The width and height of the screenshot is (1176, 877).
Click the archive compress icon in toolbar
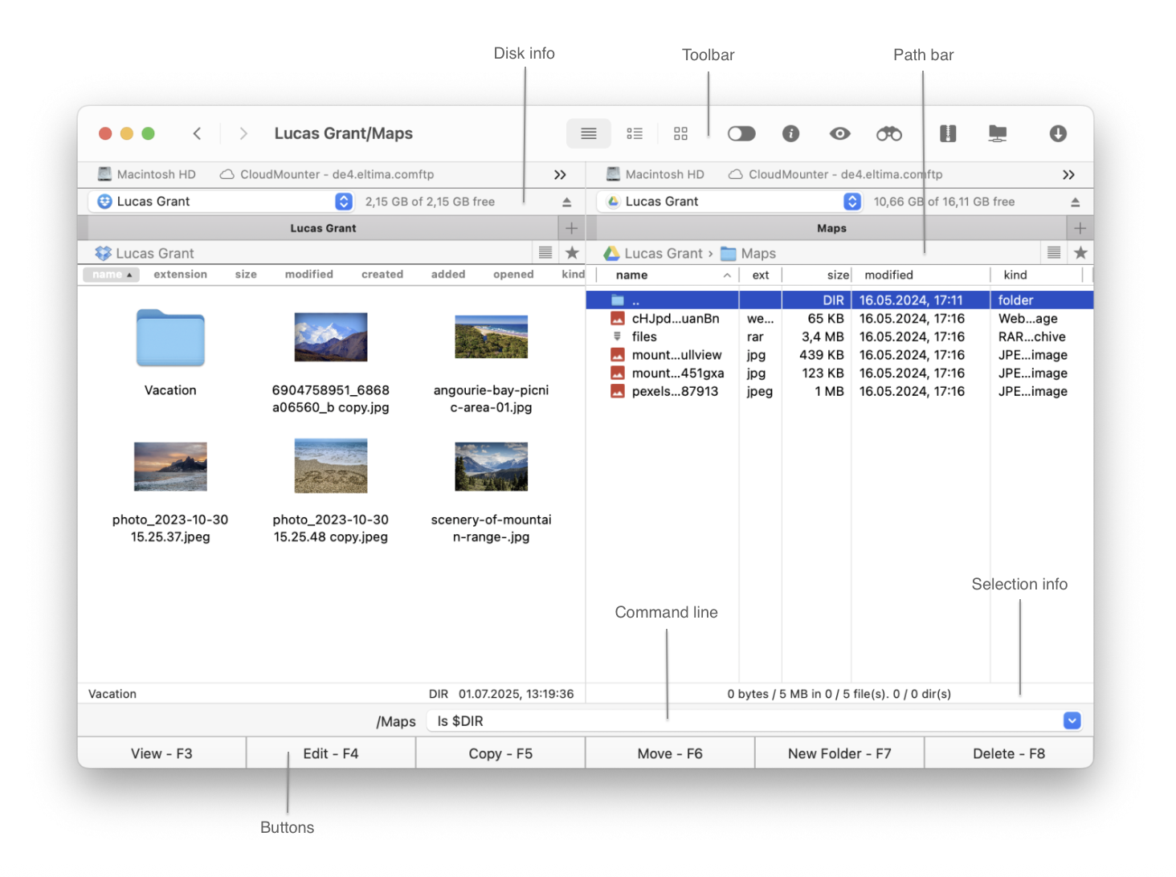click(948, 134)
